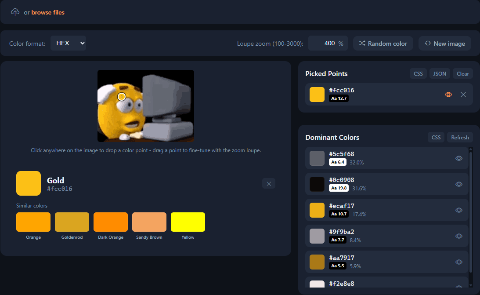This screenshot has height=295, width=480.
Task: Close the Gold color detail panel
Action: point(269,183)
